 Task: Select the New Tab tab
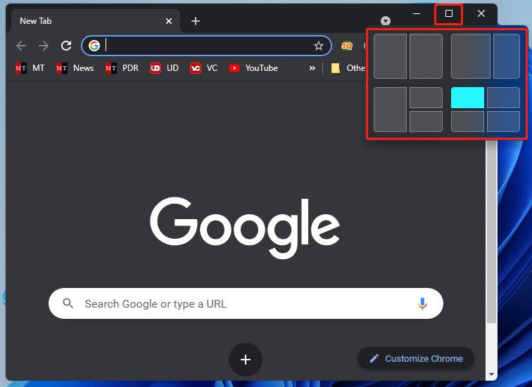(x=95, y=21)
